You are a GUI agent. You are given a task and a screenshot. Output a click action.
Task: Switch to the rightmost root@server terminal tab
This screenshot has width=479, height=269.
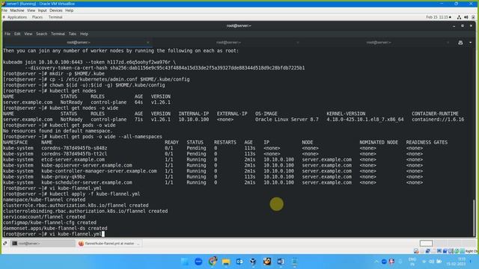pyautogui.click(x=379, y=43)
